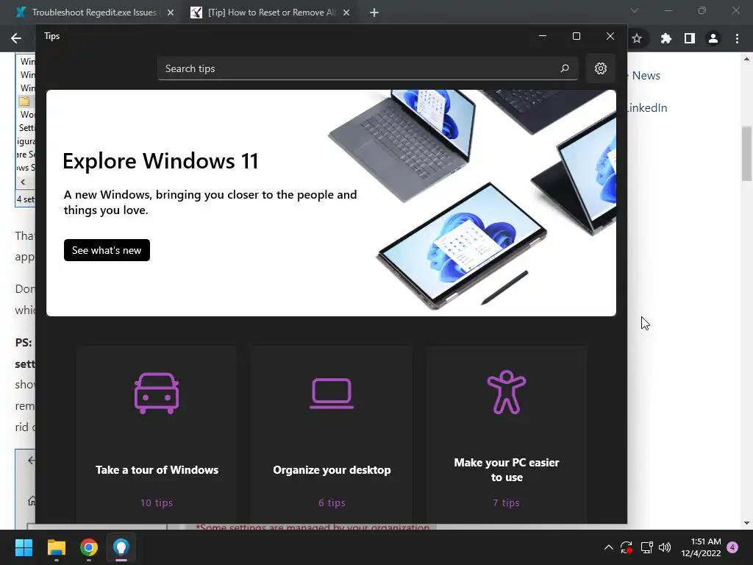The image size is (753, 565).
Task: Open the Organize your desktop card
Action: click(x=332, y=435)
